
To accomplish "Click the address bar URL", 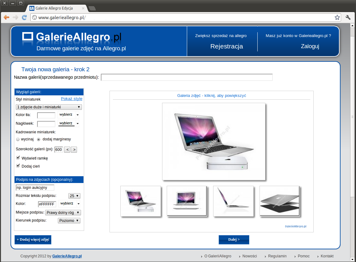I will pos(62,18).
